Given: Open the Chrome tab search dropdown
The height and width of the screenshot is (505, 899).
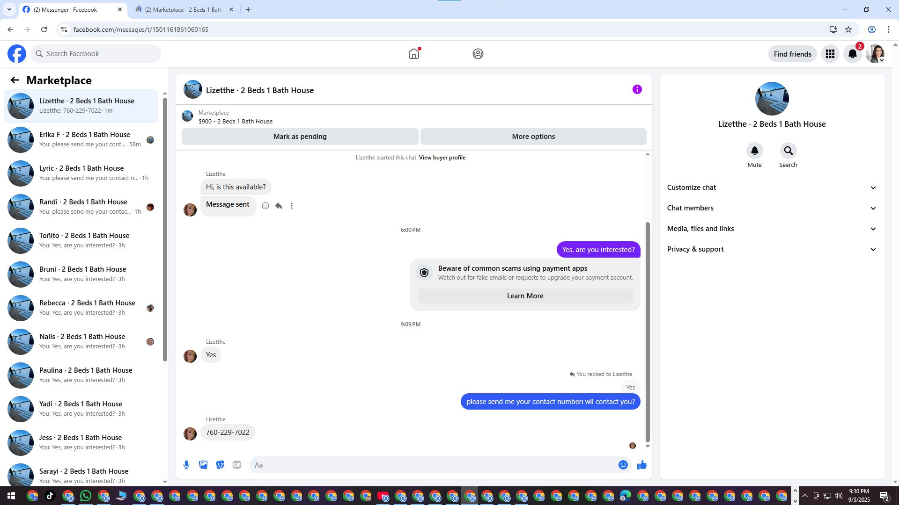Looking at the screenshot, I should point(9,9).
